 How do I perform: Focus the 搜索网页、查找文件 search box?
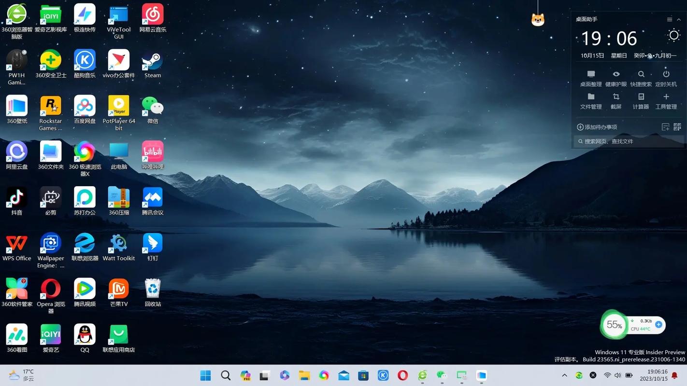628,141
